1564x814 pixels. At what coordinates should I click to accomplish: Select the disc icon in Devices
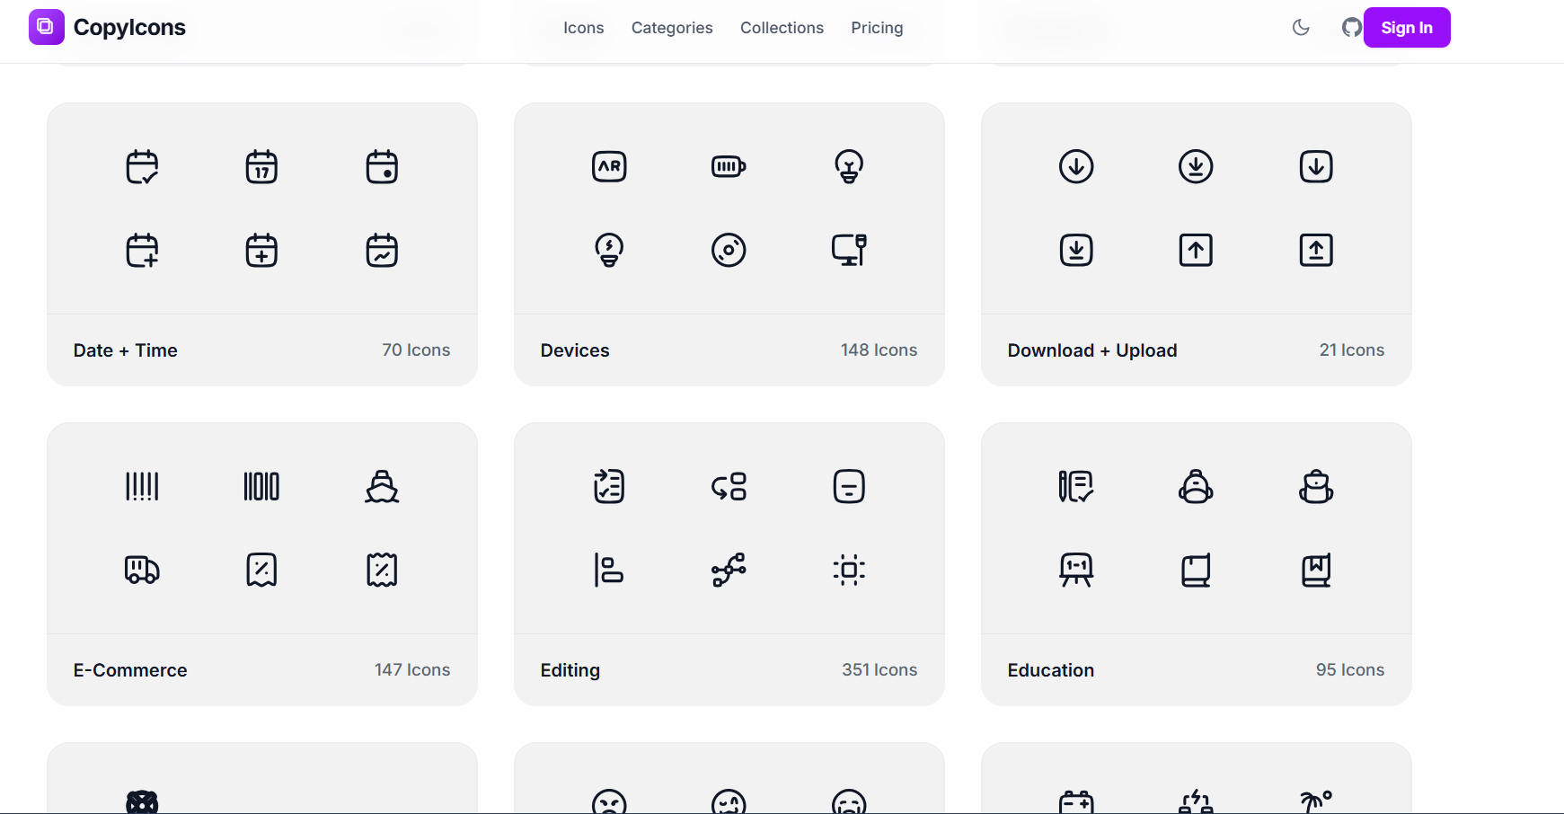pyautogui.click(x=729, y=250)
